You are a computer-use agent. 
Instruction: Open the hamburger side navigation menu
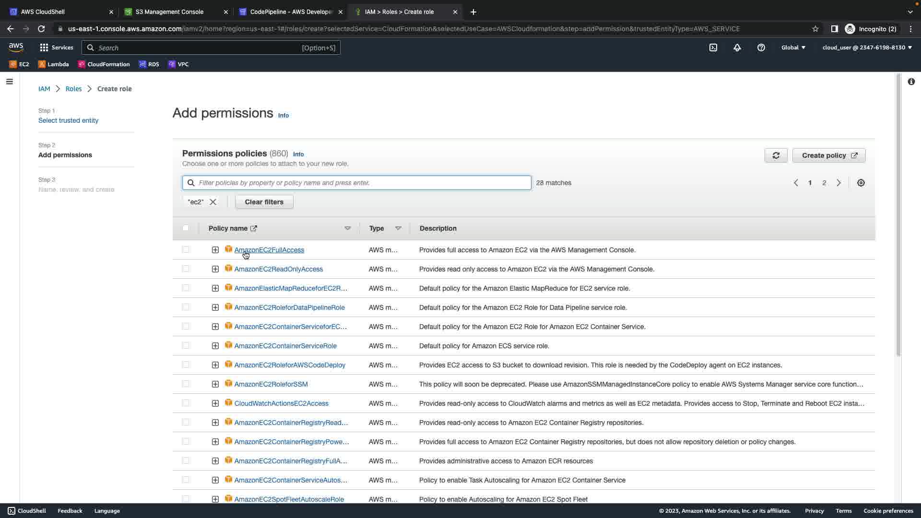coord(9,82)
